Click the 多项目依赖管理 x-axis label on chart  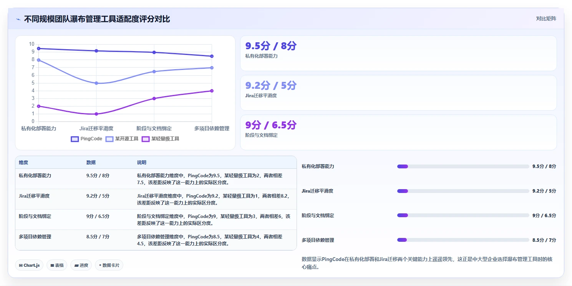[x=212, y=128]
